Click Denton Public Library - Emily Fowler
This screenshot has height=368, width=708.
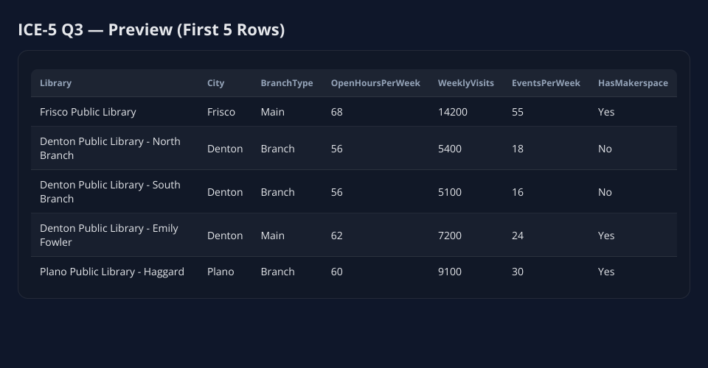pos(108,235)
